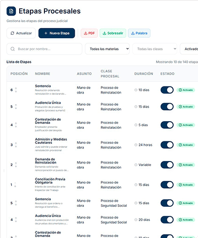The image size is (198, 238).
Task: Open the Activado status filter dropdown
Action: coord(189,49)
